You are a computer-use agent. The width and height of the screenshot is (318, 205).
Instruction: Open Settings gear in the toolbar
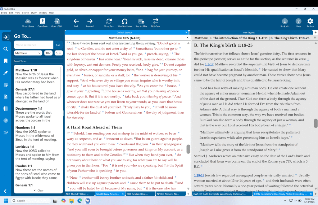(x=310, y=23)
